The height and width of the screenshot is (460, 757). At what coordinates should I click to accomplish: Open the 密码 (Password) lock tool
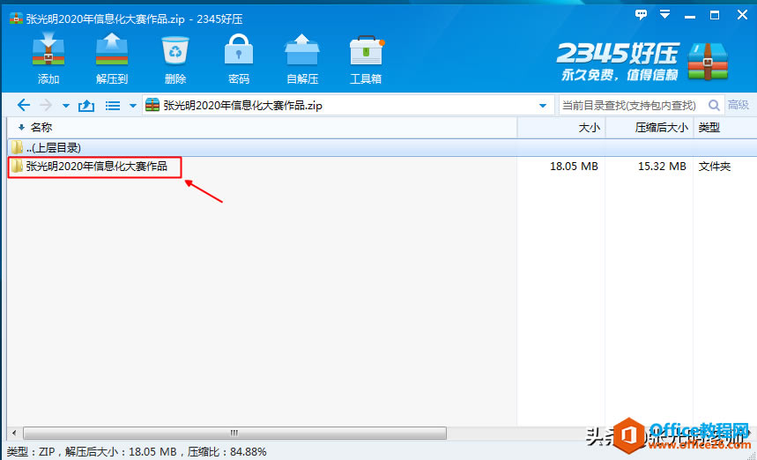pos(239,58)
